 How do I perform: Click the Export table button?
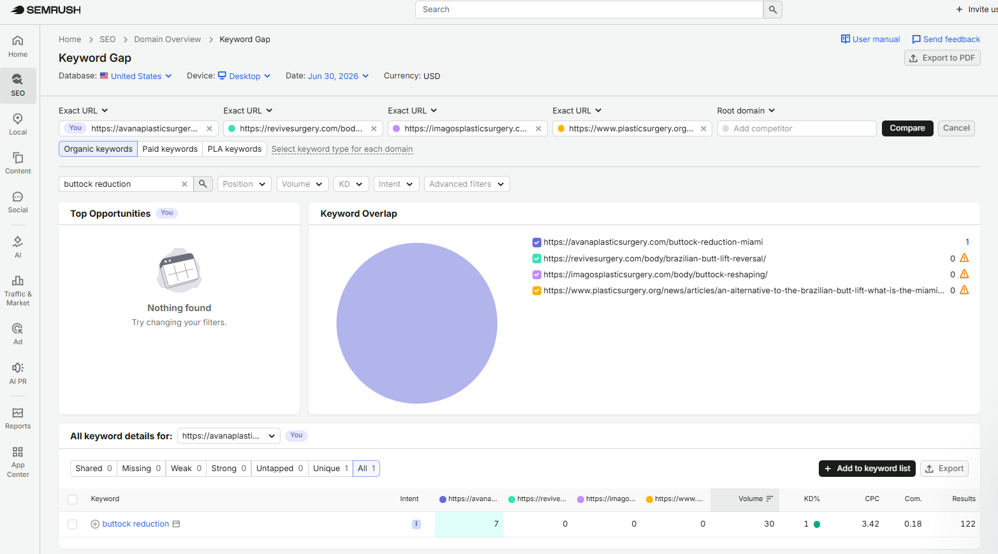tap(944, 469)
